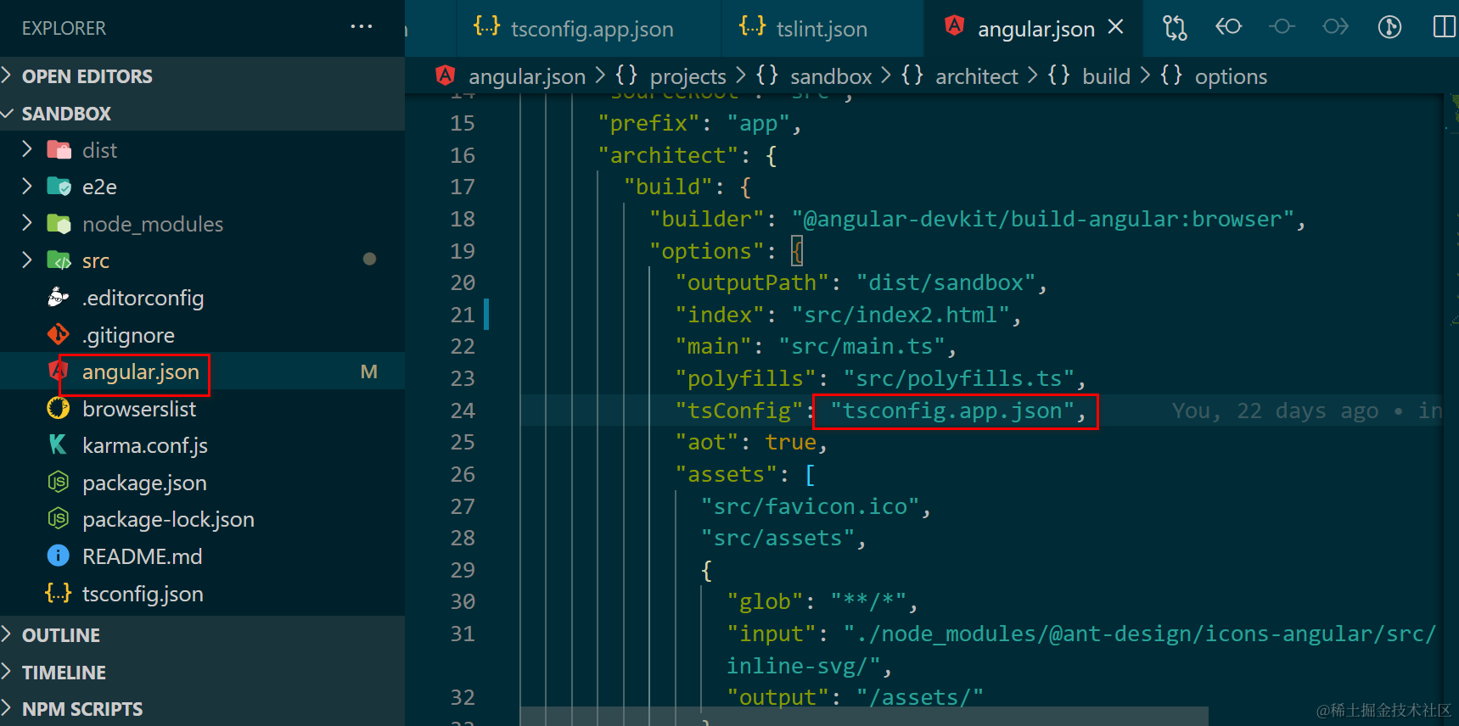The width and height of the screenshot is (1459, 726).
Task: Click the "tsconfig.app.json" value on line 24
Action: (952, 410)
